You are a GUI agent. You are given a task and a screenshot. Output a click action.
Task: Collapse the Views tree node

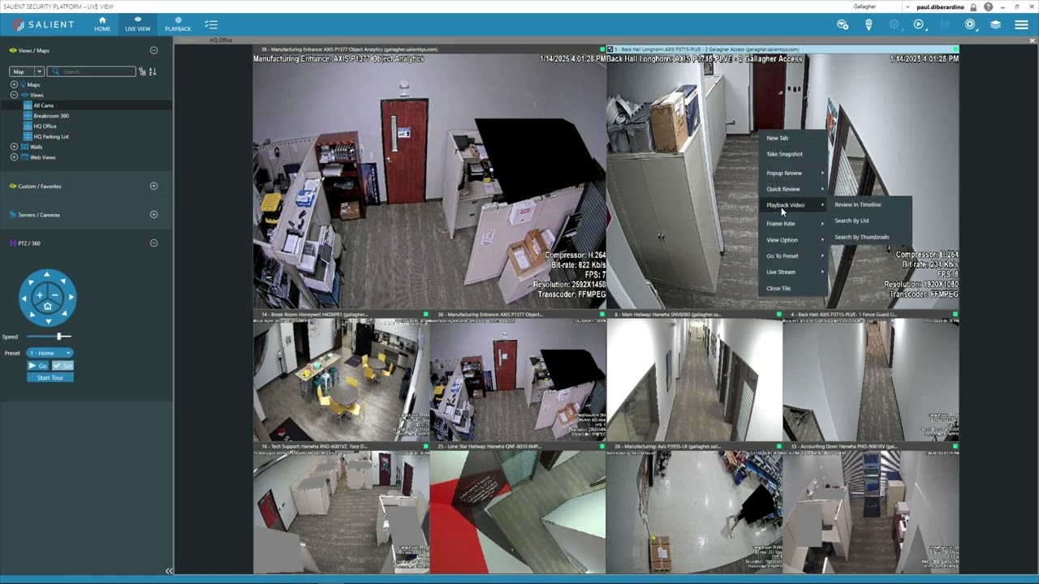[x=14, y=95]
